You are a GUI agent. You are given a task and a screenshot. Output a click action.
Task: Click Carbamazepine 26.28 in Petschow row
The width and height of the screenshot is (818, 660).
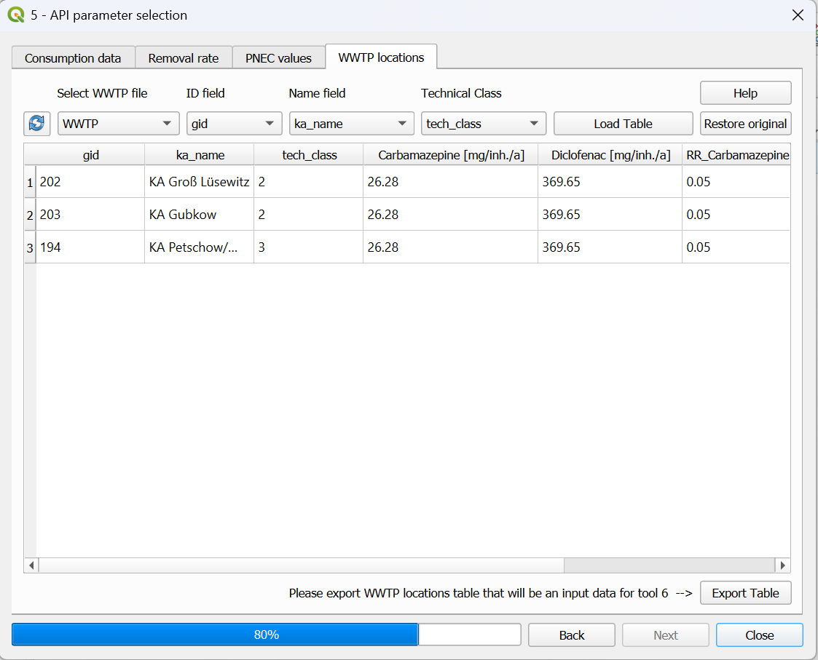451,247
